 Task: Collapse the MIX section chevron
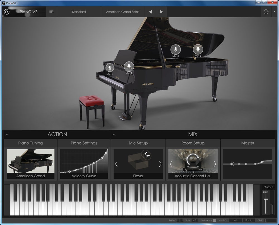pos(114,135)
